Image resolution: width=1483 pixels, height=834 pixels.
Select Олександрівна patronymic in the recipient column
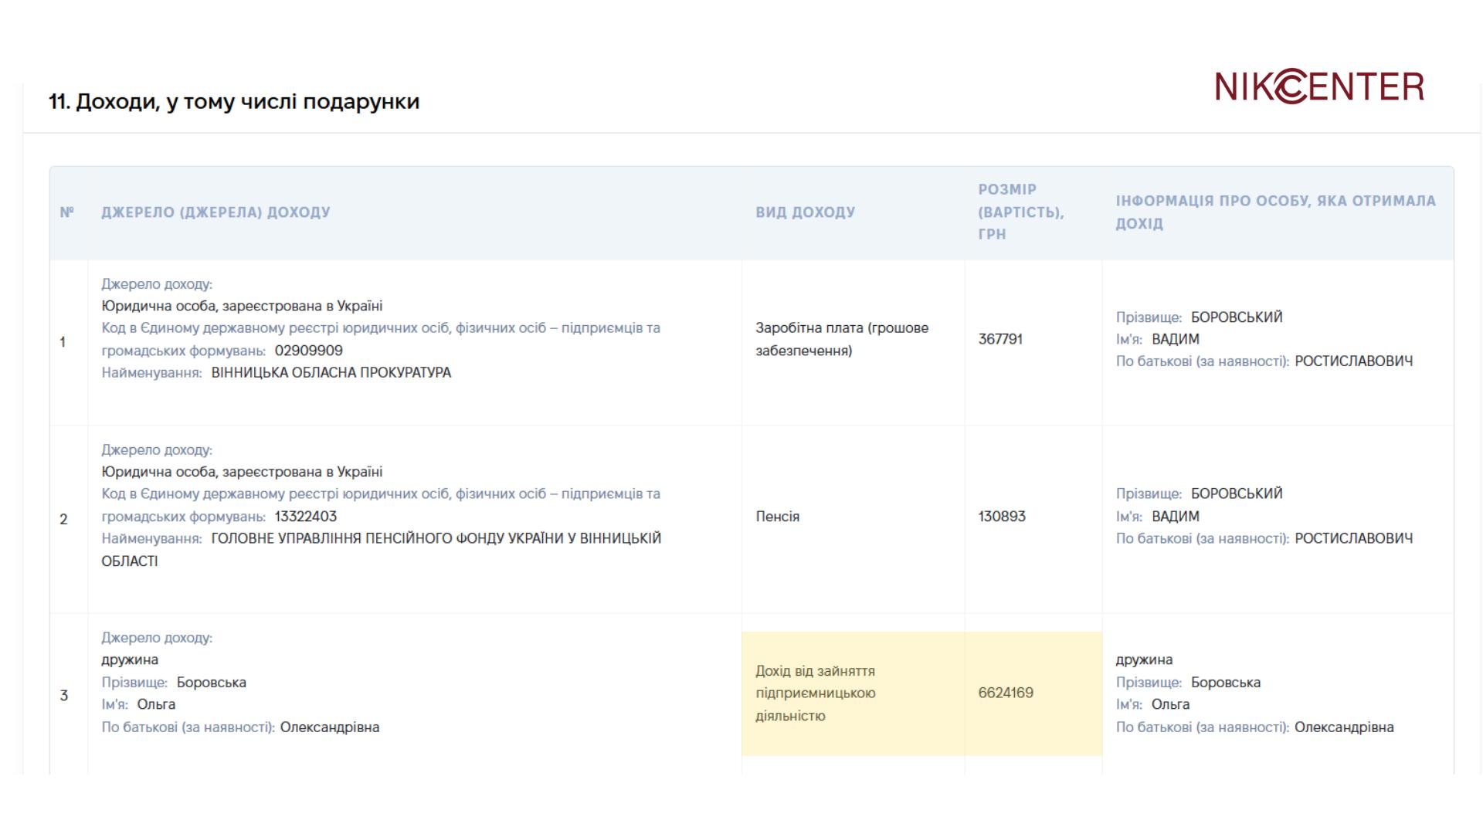[x=1344, y=727]
